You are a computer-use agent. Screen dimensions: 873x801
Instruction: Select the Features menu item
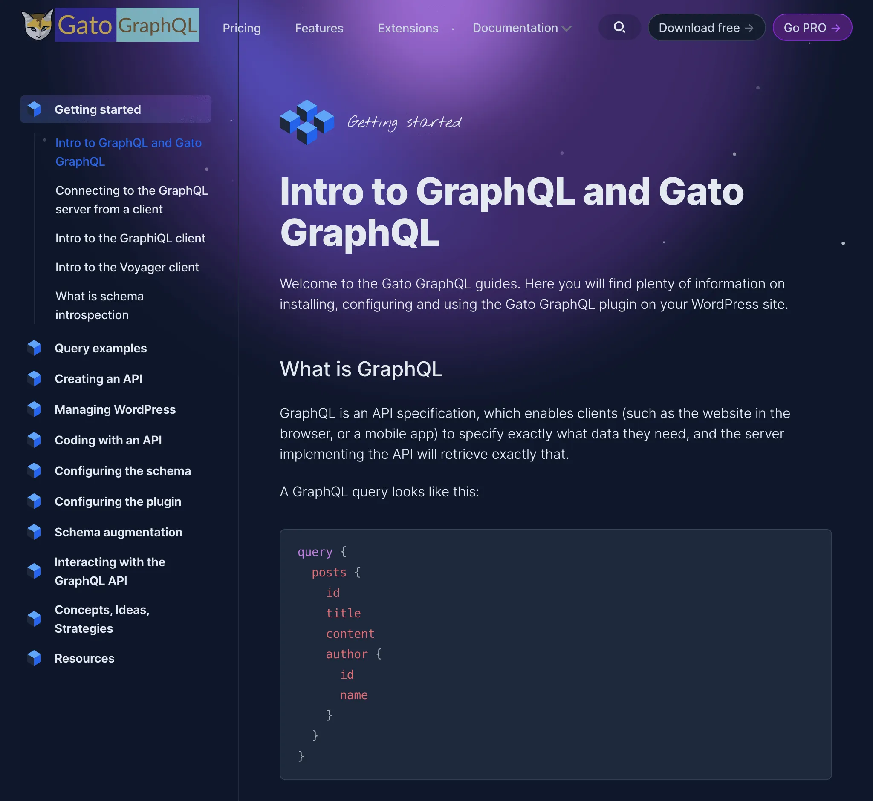tap(318, 27)
